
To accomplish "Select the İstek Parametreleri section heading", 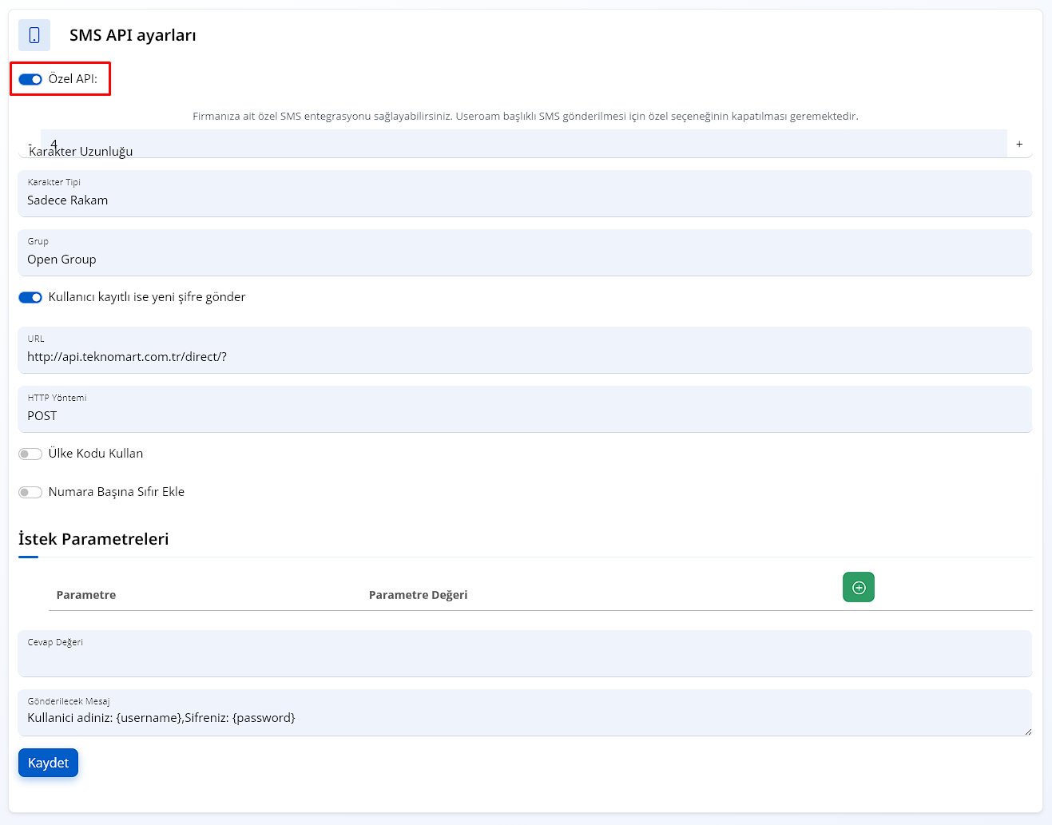I will point(93,539).
